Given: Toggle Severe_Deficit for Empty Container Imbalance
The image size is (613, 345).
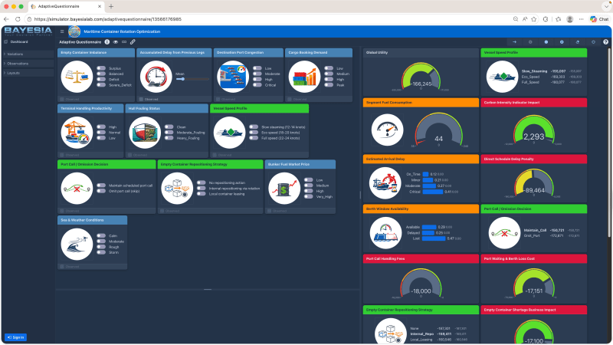Looking at the screenshot, I should (x=101, y=85).
